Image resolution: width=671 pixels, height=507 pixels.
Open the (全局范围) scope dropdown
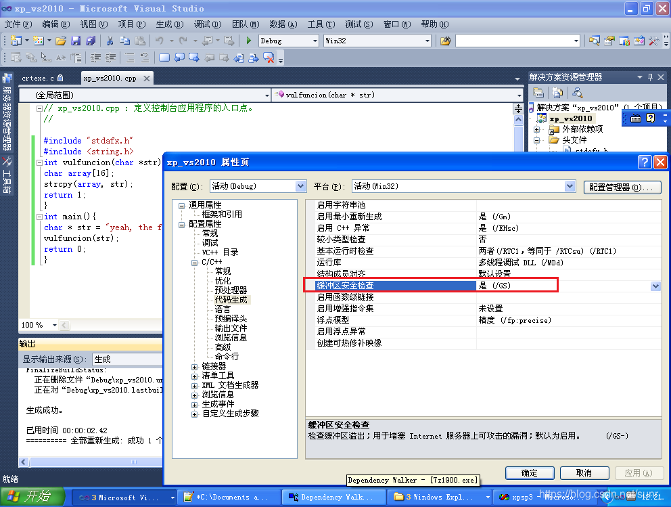267,95
